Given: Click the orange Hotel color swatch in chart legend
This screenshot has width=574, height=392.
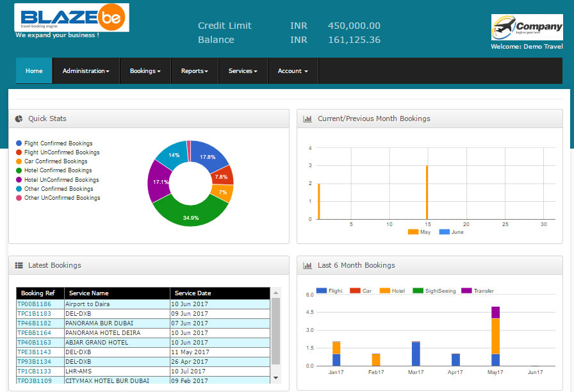Looking at the screenshot, I should [x=384, y=290].
